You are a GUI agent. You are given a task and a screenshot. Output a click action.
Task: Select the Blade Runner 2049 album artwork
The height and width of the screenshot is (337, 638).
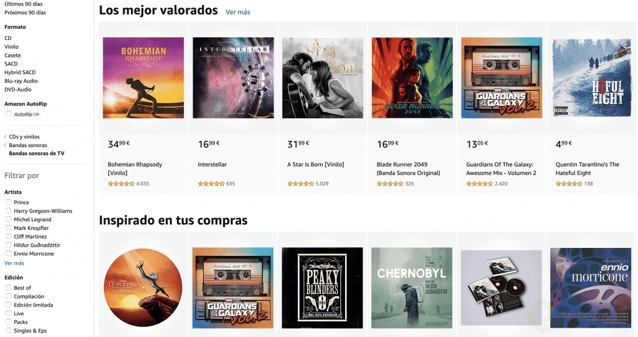412,78
